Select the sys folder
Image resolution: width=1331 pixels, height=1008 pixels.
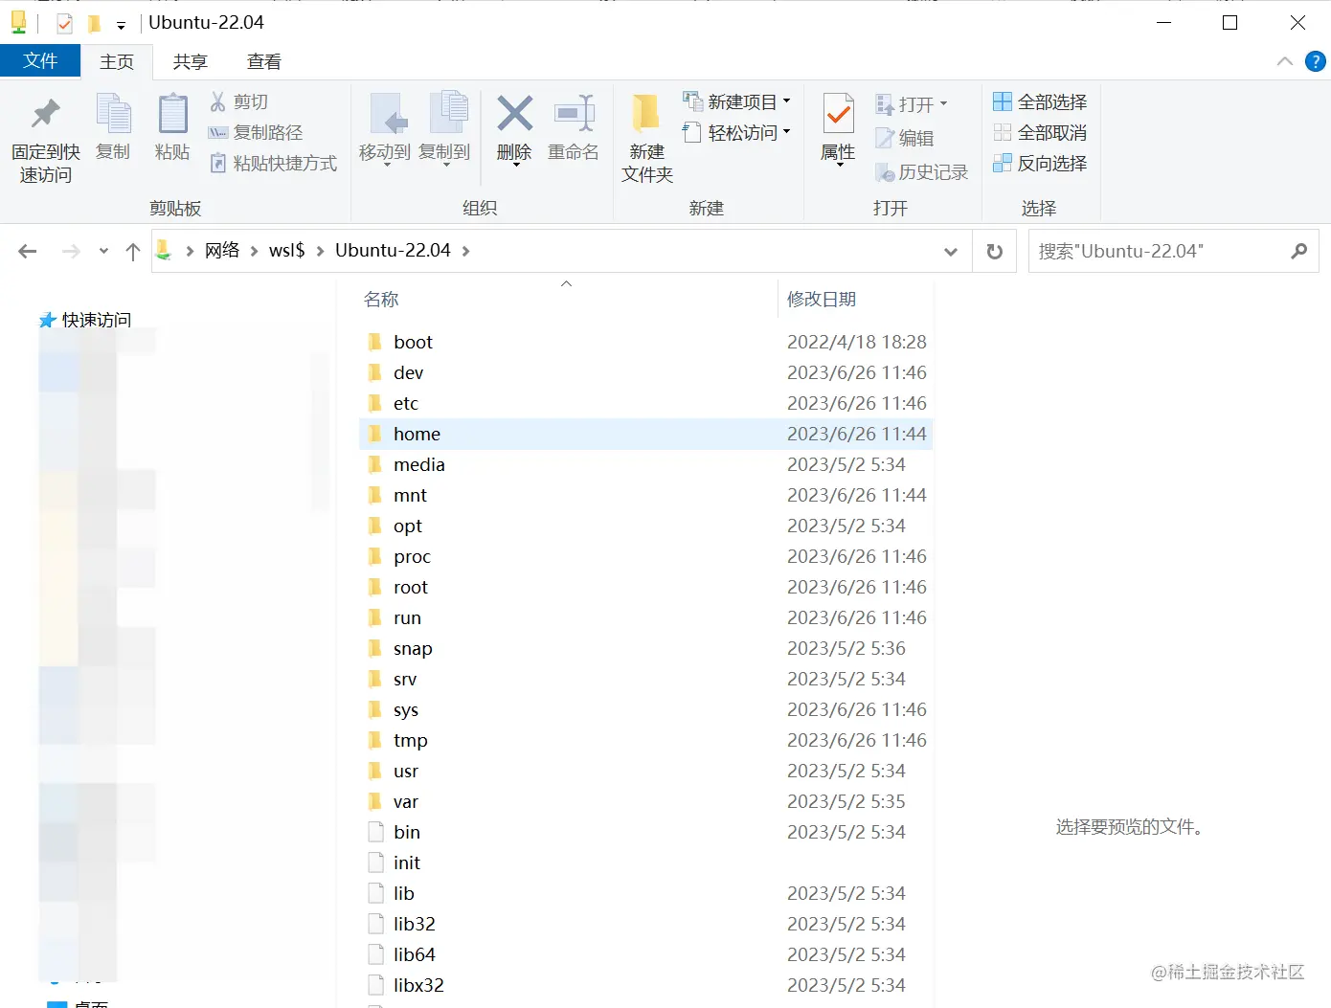point(645,709)
